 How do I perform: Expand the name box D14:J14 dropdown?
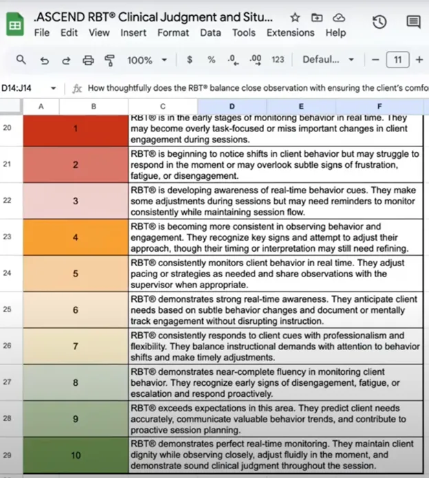click(54, 89)
